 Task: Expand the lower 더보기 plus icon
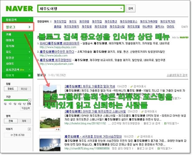tap(30, 129)
